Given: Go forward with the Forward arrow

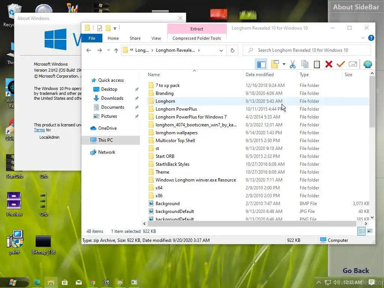Looking at the screenshot, I should tap(99, 50).
